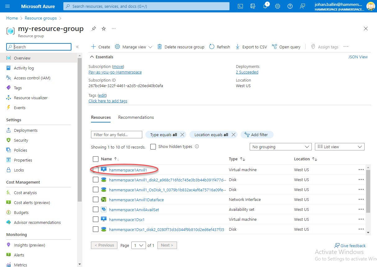This screenshot has height=267, width=377.
Task: Toggle the select-all checkbox in Name header
Action: (96, 159)
